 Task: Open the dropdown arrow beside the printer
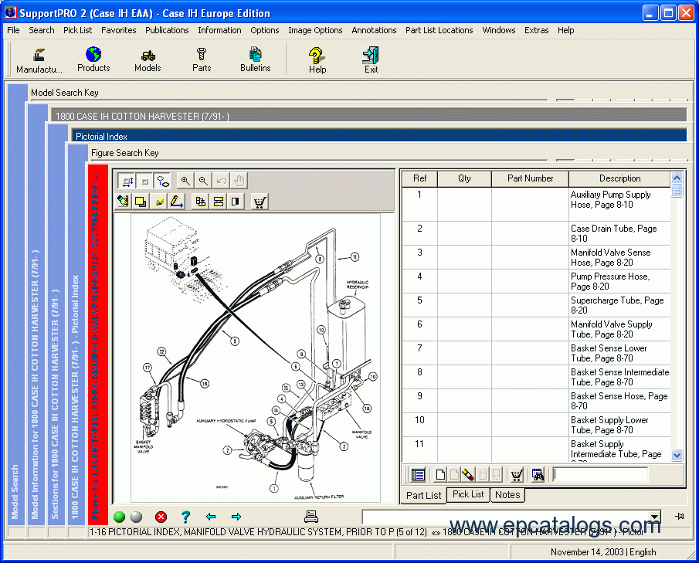(x=655, y=517)
